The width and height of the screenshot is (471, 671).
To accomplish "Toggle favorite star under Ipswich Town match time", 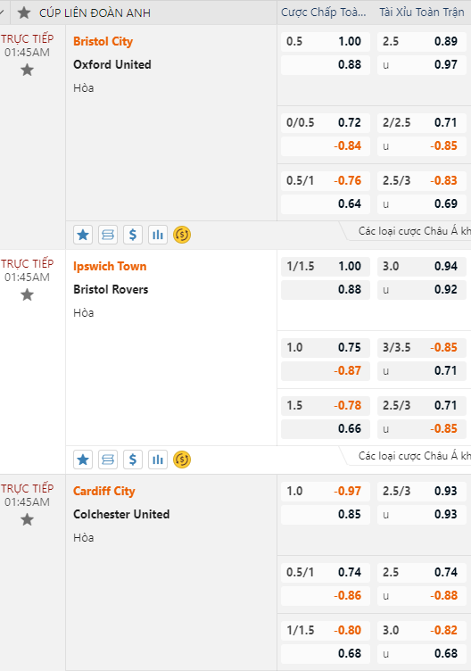I will (x=27, y=294).
